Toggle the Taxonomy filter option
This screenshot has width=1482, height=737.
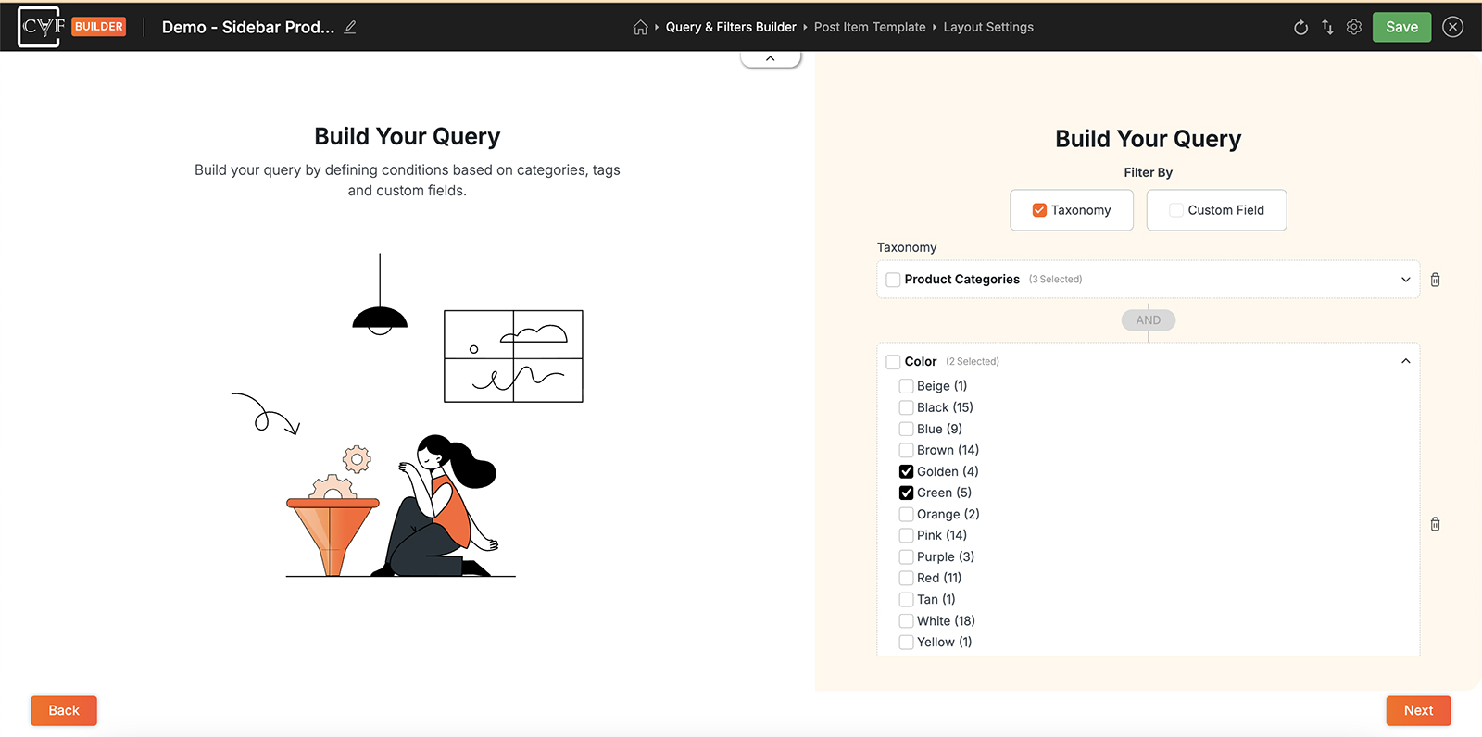click(1072, 210)
